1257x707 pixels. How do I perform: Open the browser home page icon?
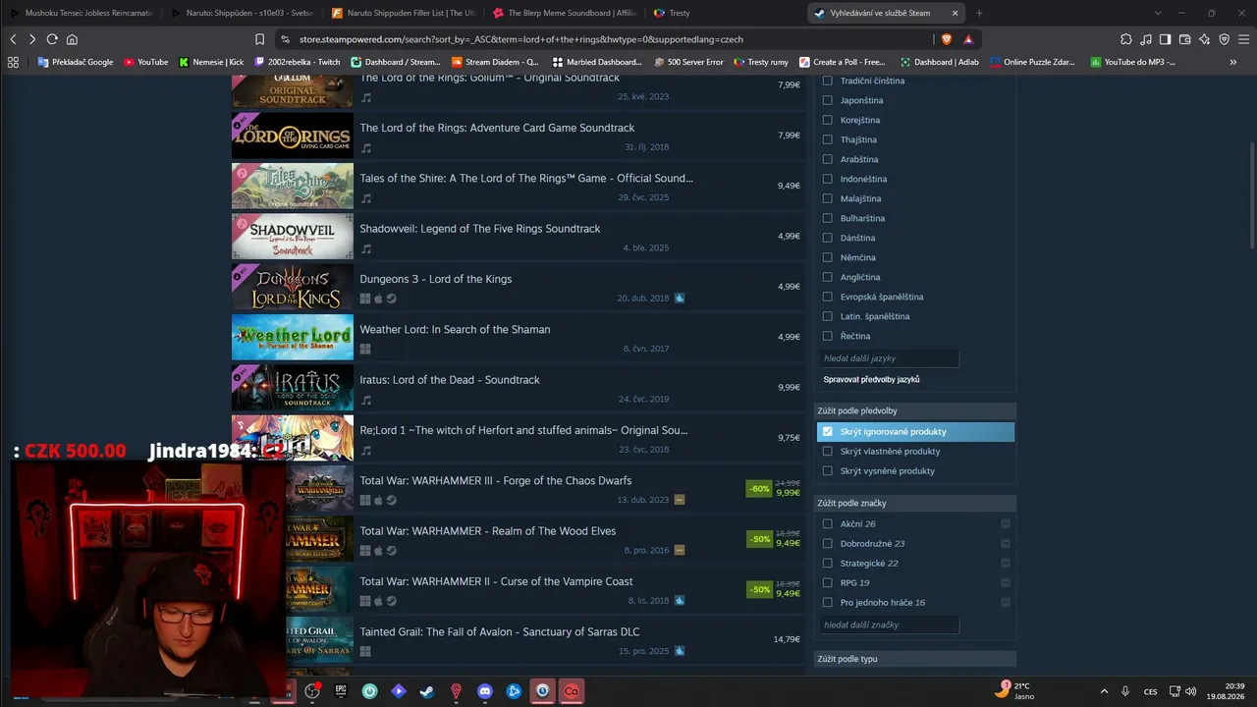(x=72, y=39)
